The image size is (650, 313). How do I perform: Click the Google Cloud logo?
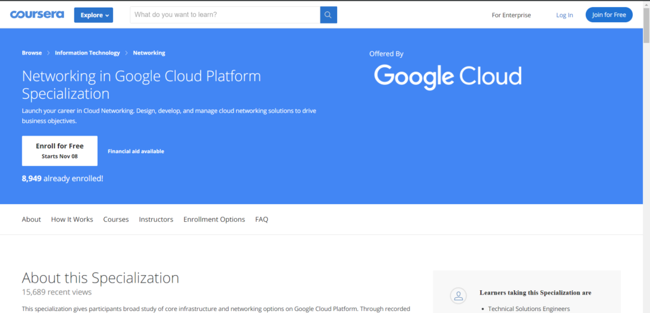pos(448,77)
